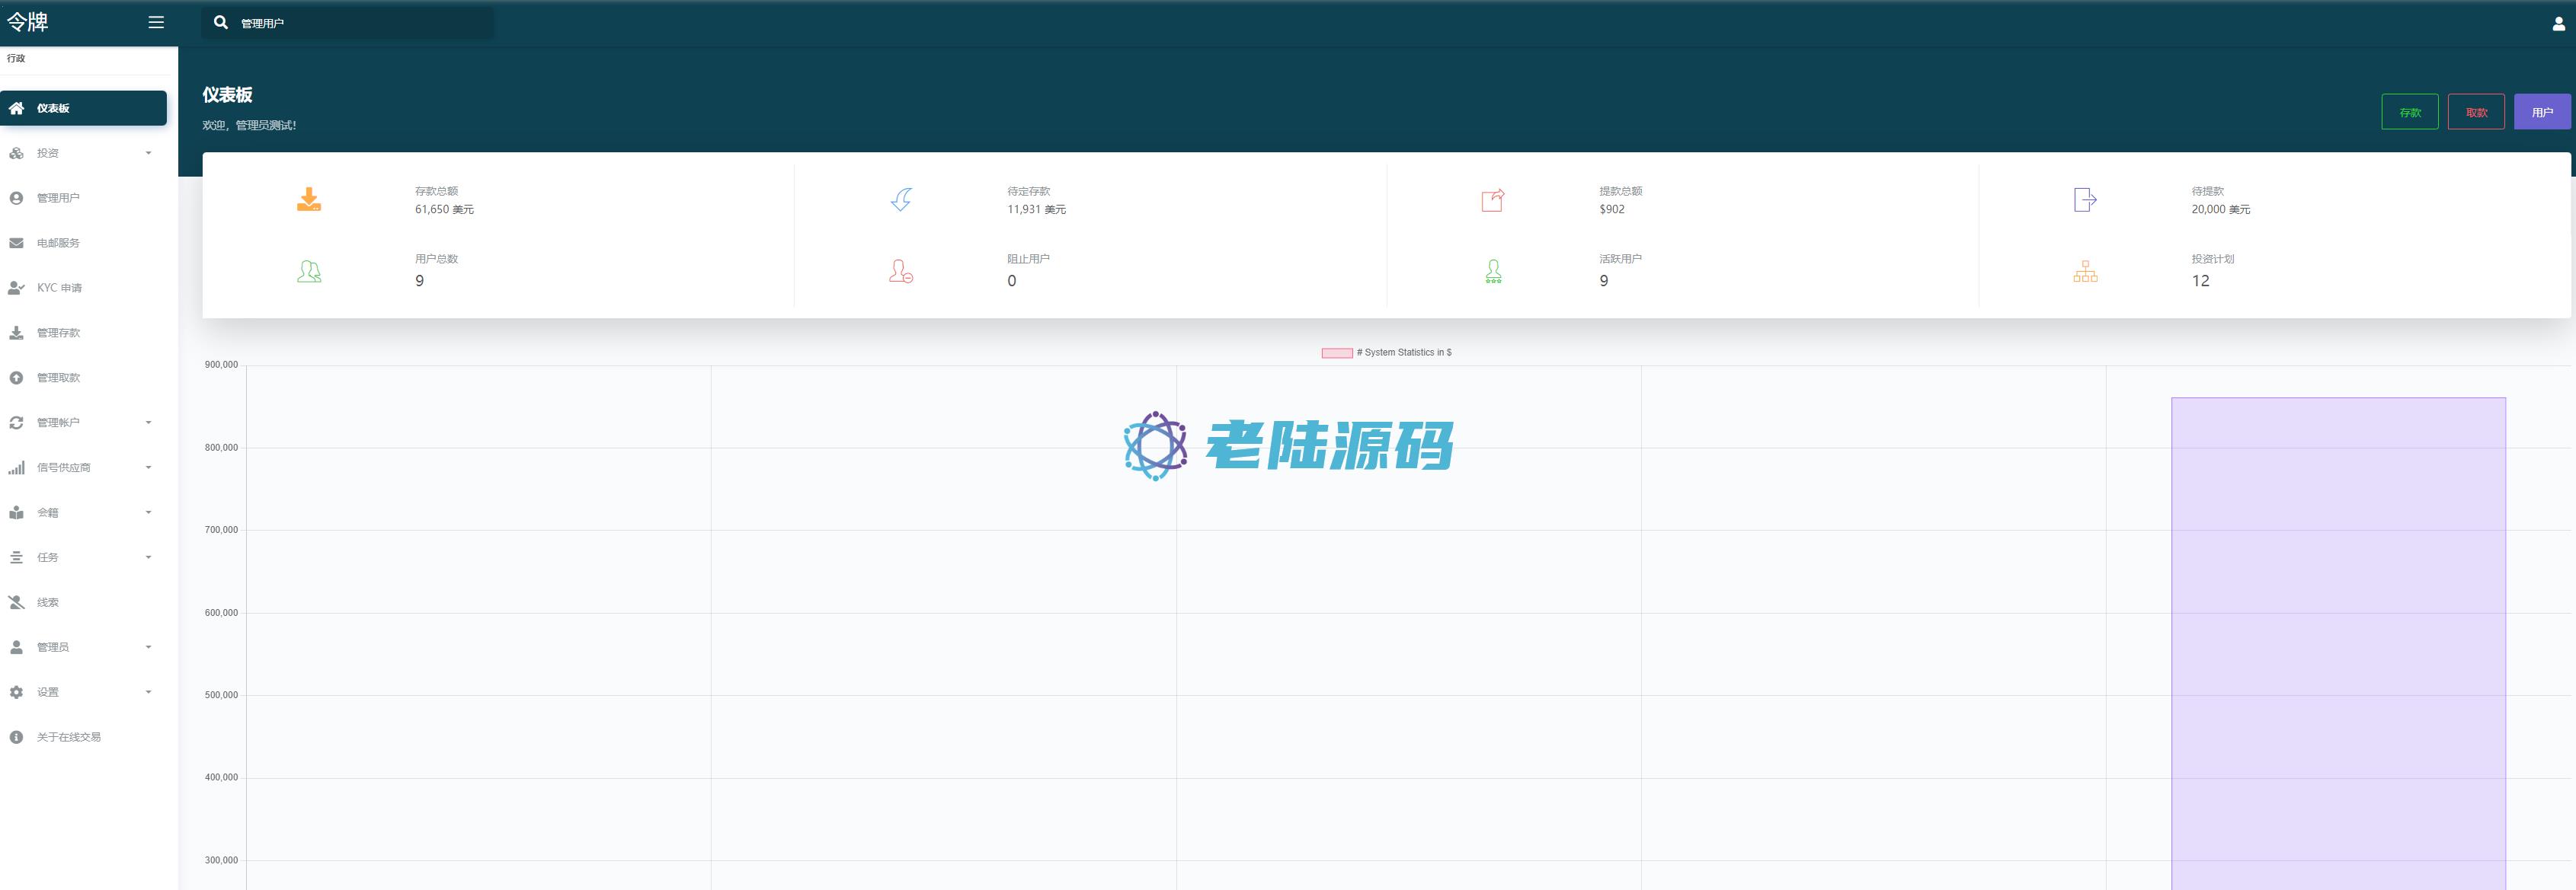Open the user profile icon at top right
2576x890 pixels.
point(2558,24)
